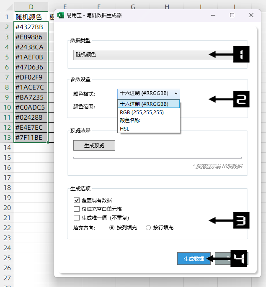Click the preview progress bar

click(x=157, y=158)
